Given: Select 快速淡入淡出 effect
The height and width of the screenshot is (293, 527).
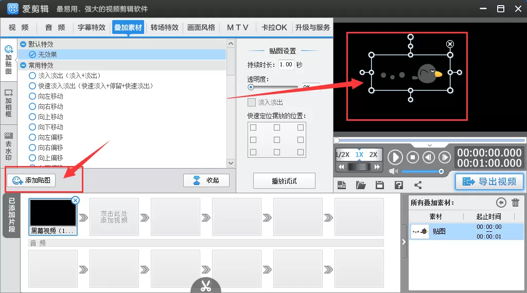Looking at the screenshot, I should (91, 86).
